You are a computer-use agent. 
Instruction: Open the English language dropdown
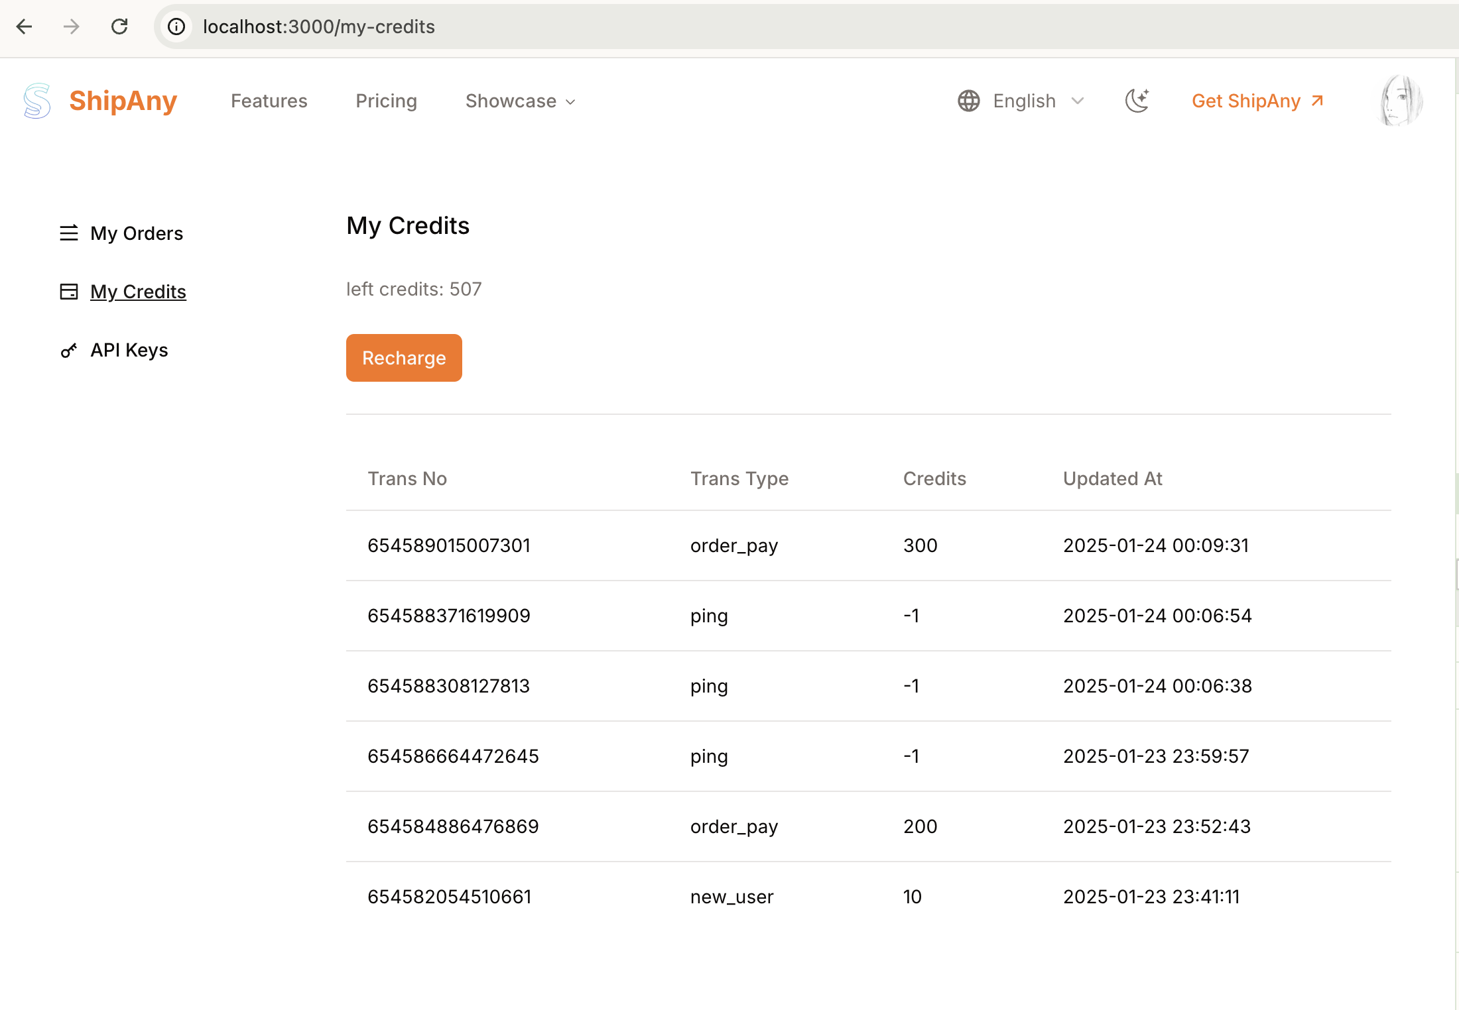click(1024, 101)
